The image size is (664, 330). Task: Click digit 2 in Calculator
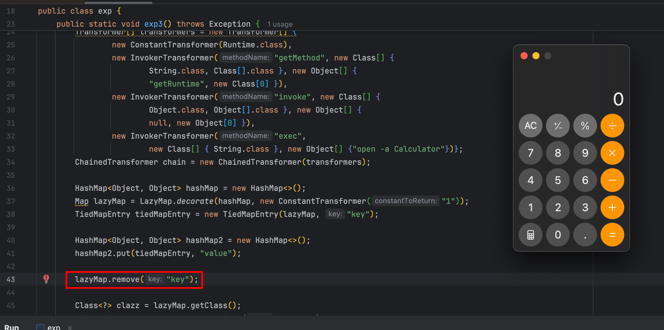point(558,207)
